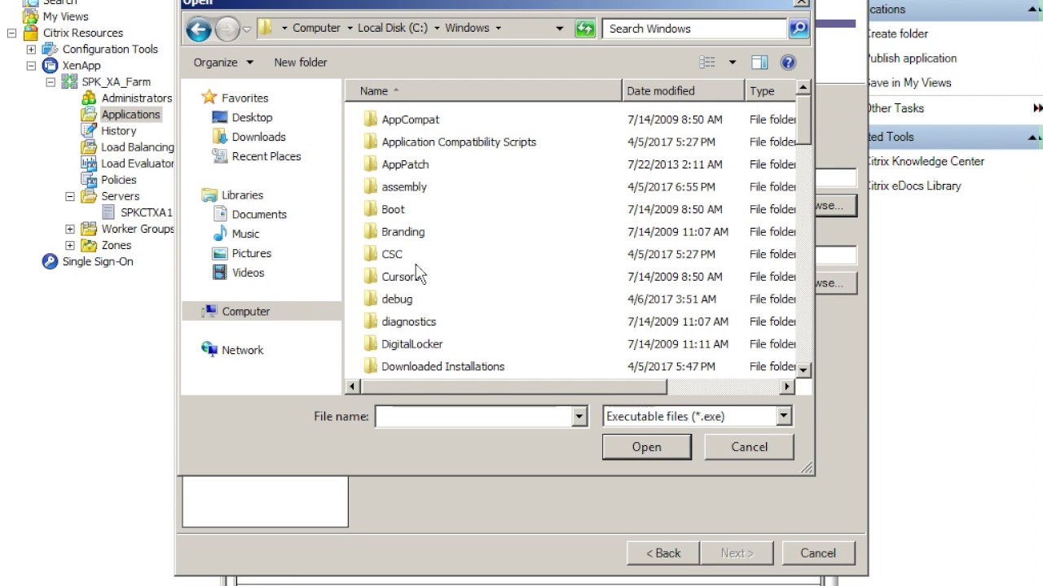Click the Computer breadcrumb segment
Screen dimensions: 1043x586
coord(316,28)
